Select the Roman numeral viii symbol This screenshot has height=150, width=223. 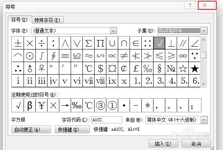point(101,81)
